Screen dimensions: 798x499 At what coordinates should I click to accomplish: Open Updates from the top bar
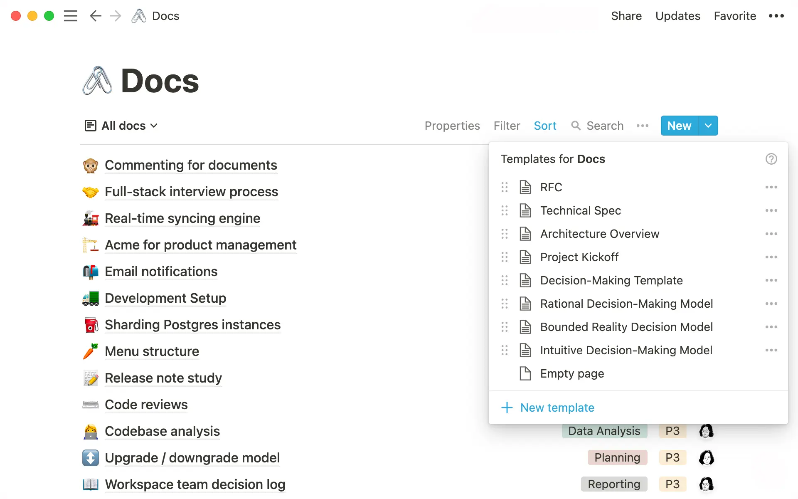coord(677,16)
